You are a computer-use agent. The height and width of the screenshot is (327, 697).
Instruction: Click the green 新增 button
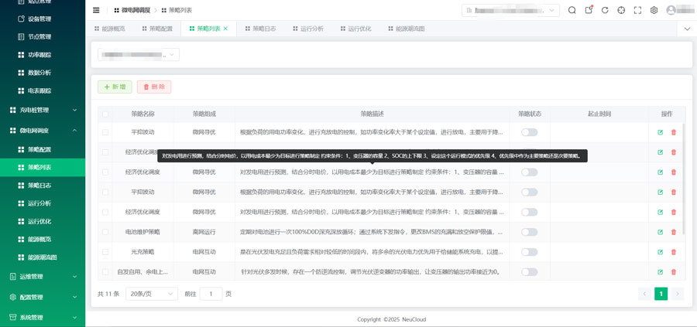[x=115, y=87]
